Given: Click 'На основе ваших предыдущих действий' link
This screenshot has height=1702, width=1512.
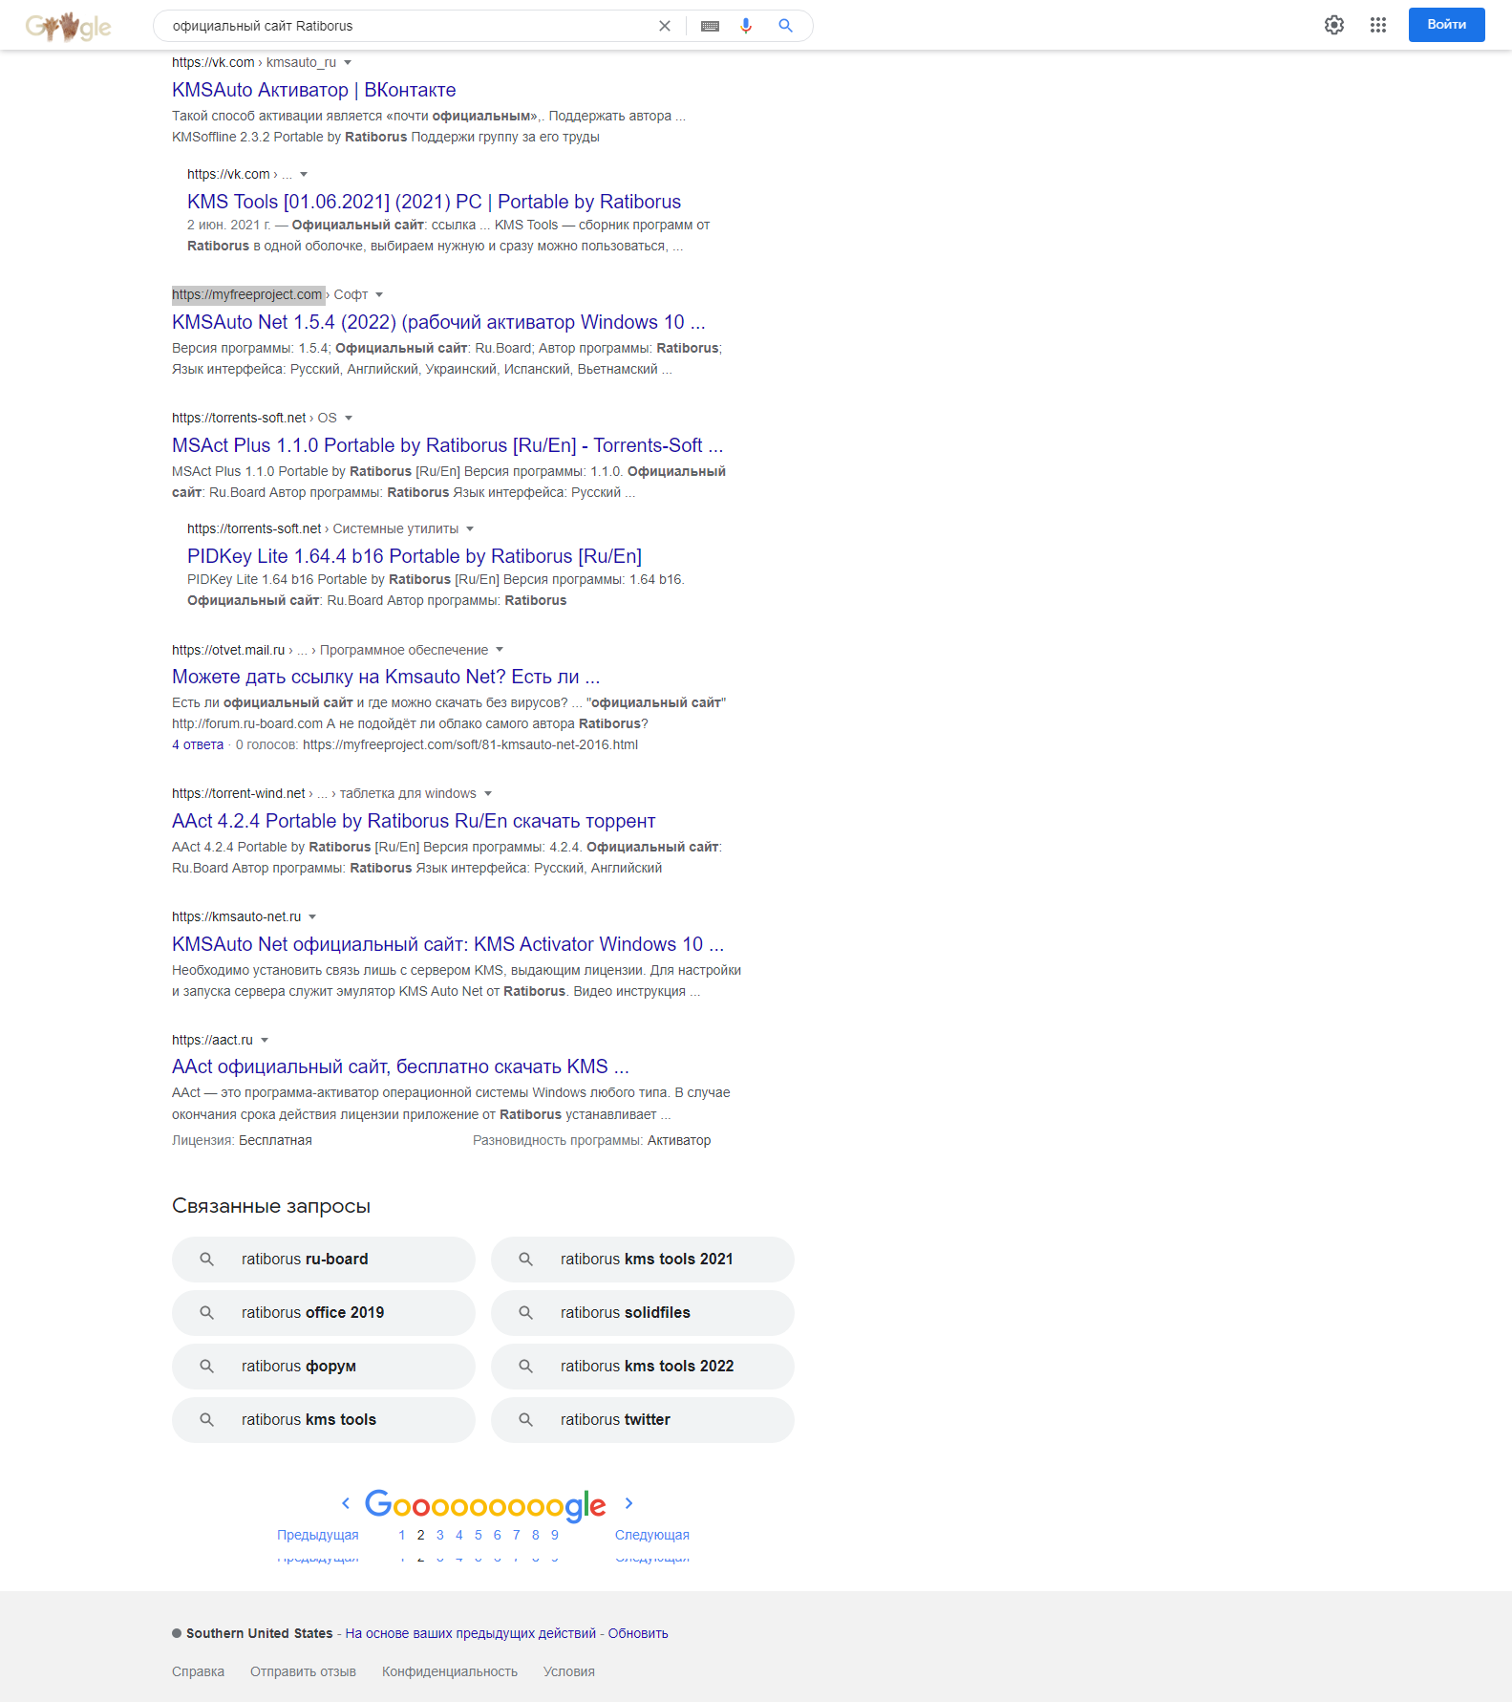Looking at the screenshot, I should pyautogui.click(x=471, y=1634).
